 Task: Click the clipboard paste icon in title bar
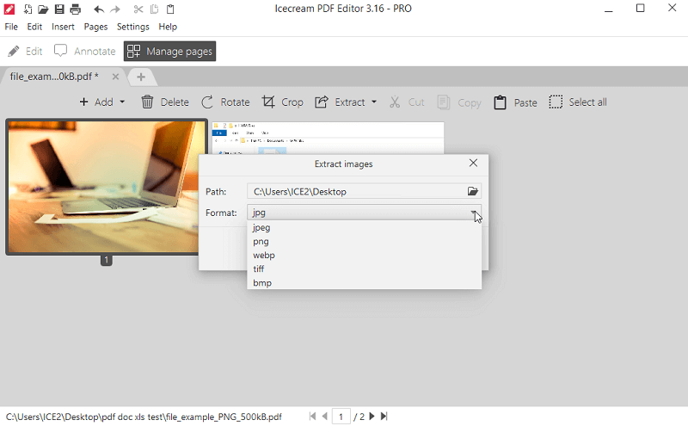point(170,9)
